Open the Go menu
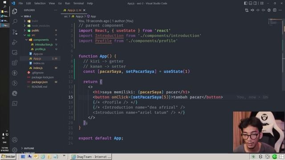 [x=60, y=3]
